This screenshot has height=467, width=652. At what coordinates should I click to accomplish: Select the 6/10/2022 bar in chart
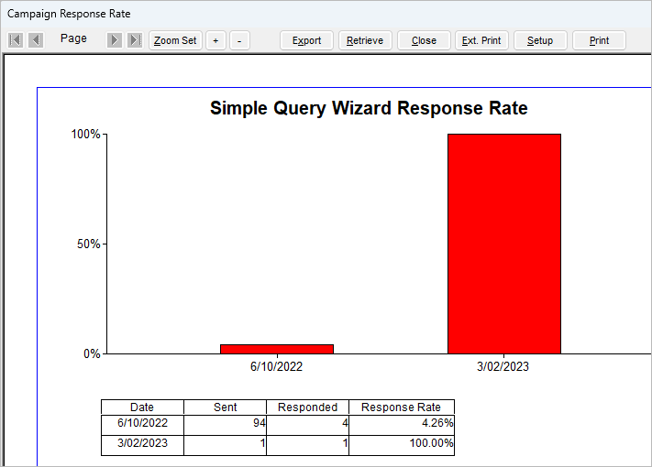[277, 349]
